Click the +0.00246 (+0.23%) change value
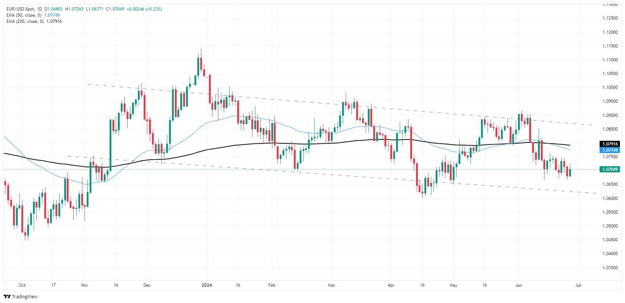This screenshot has width=625, height=303. (144, 9)
